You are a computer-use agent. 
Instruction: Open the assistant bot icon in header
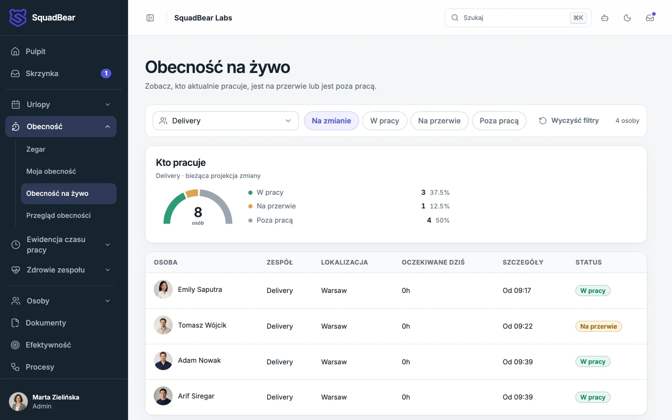pyautogui.click(x=605, y=18)
